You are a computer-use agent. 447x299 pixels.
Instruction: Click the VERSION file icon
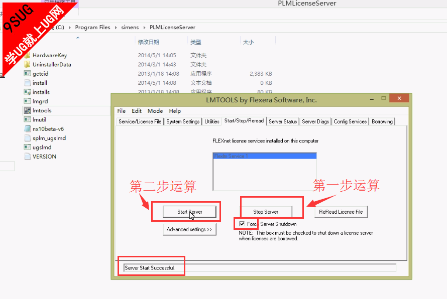coord(27,157)
